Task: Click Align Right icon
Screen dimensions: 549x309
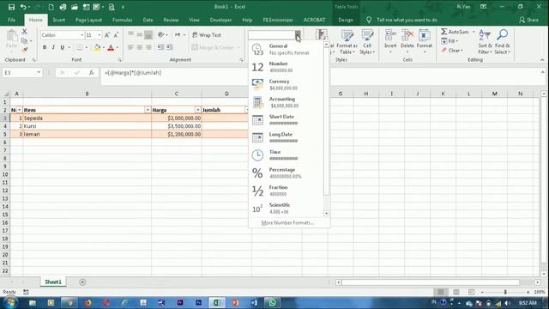Action: pos(148,47)
